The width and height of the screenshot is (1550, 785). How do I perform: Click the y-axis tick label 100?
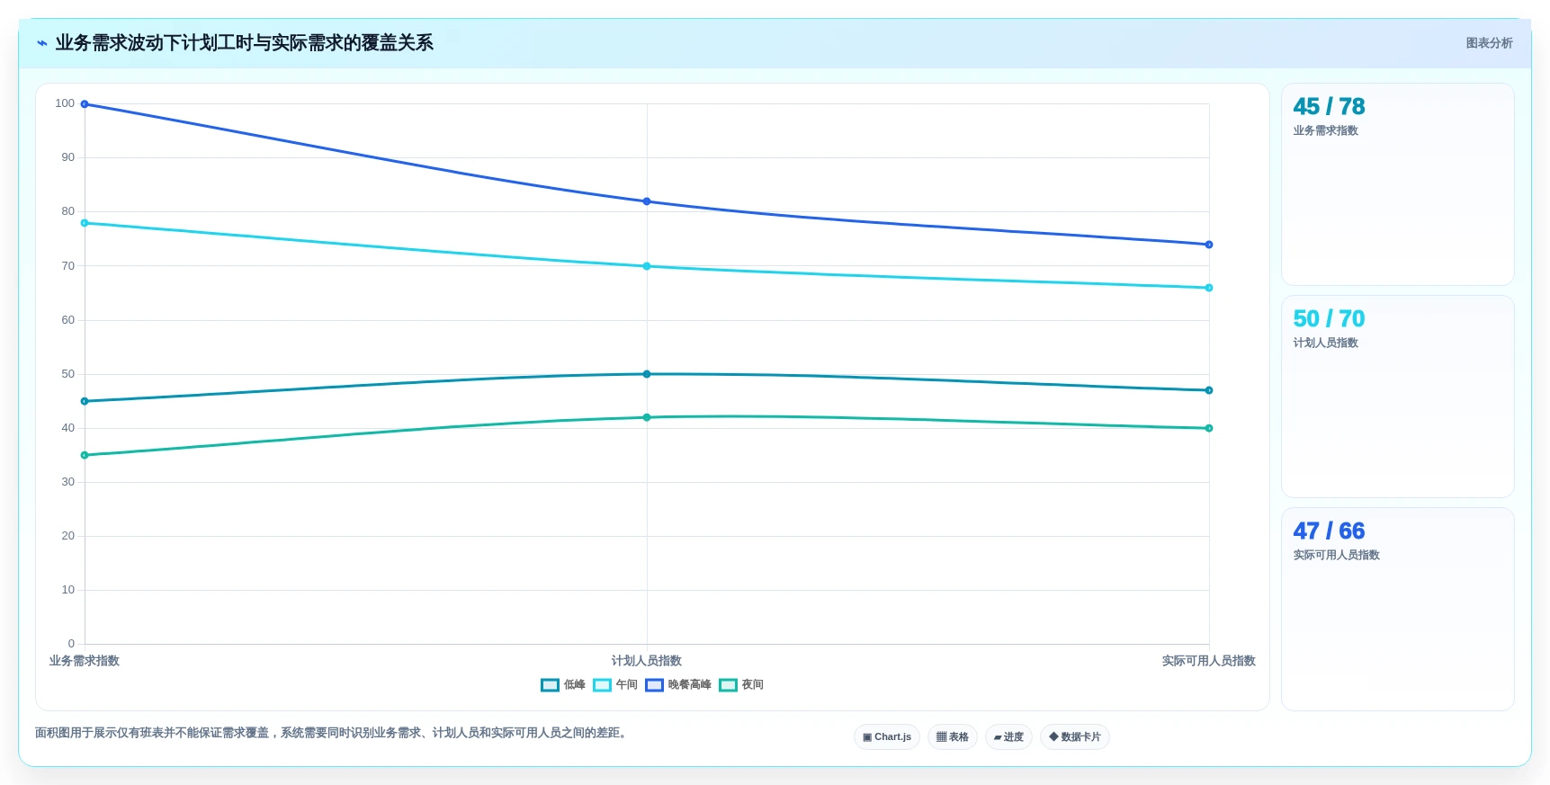point(65,103)
